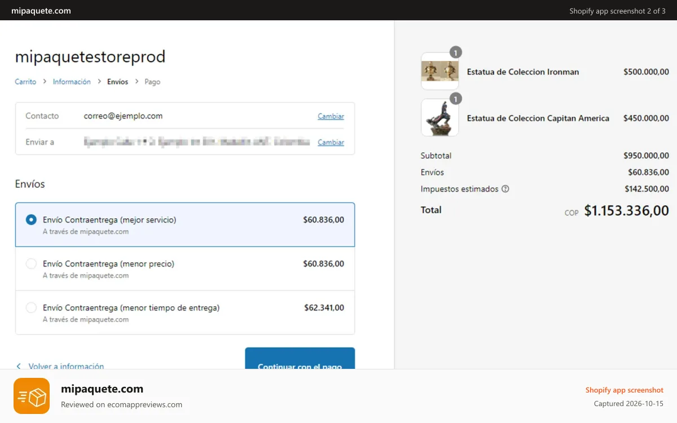Click the Estatua de Coleccion Ironman name
Screen dimensions: 677x423
point(523,72)
